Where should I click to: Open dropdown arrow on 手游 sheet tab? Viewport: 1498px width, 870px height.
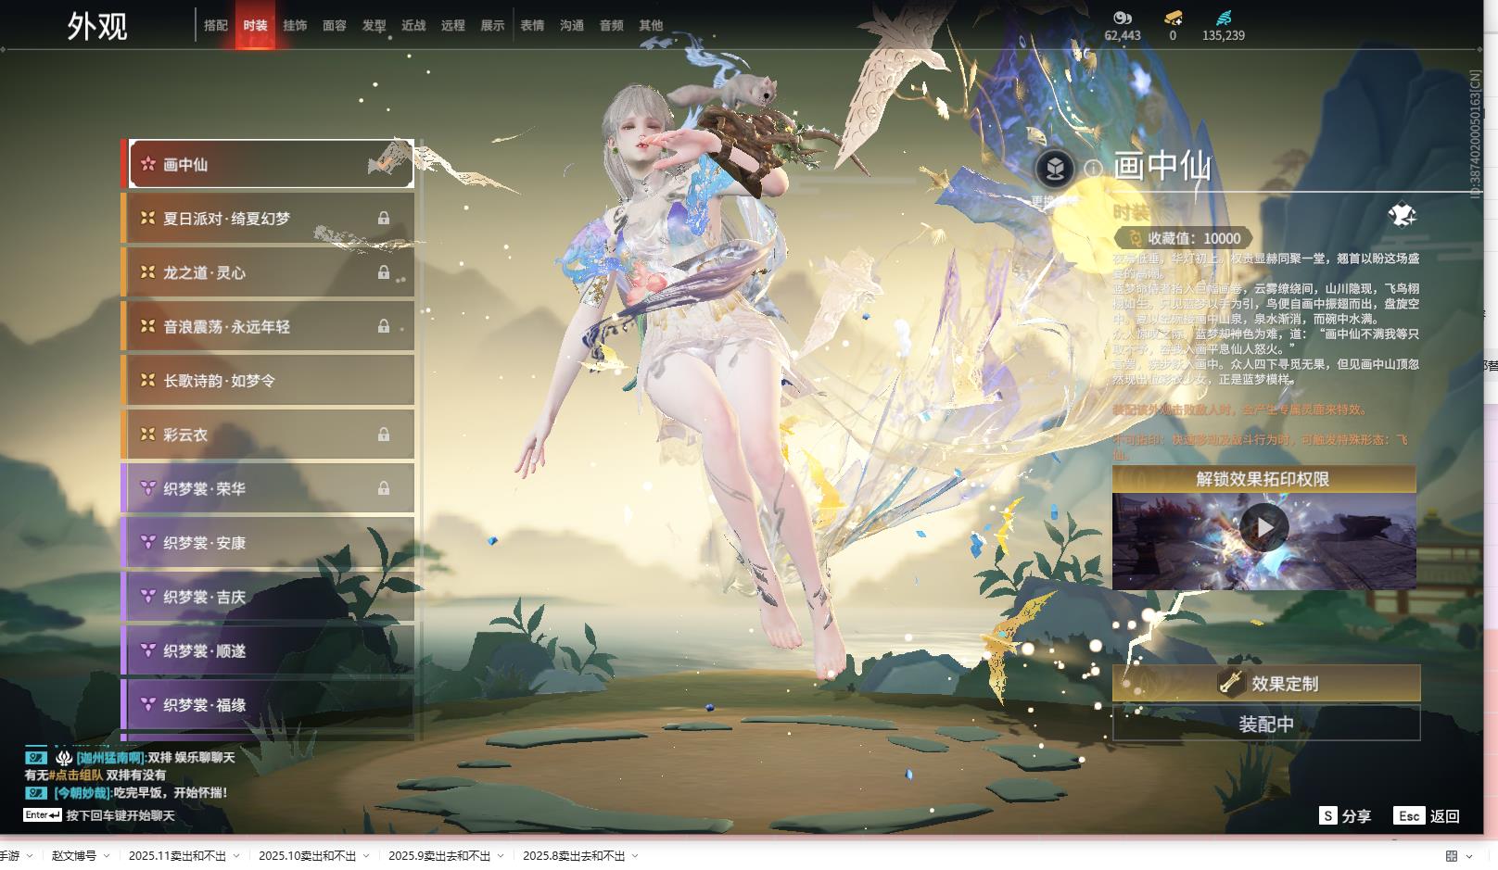point(30,856)
